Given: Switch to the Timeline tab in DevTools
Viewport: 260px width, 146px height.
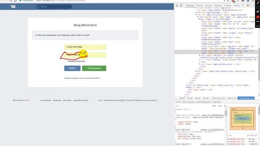Looking at the screenshot, I should tap(227, 5).
